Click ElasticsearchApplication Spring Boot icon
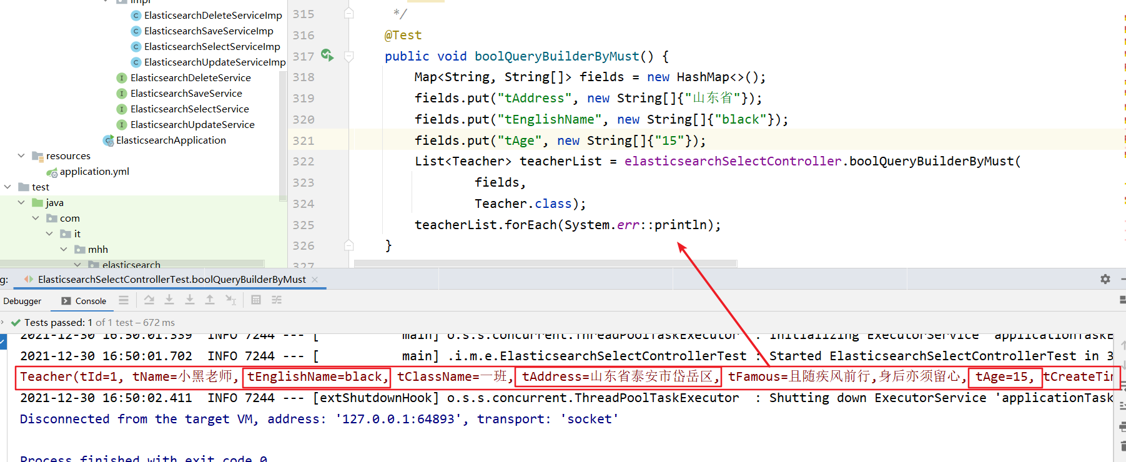 [x=109, y=140]
